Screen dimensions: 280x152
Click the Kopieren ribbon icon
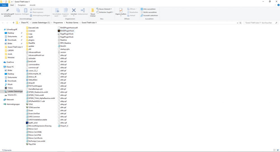point(18,11)
